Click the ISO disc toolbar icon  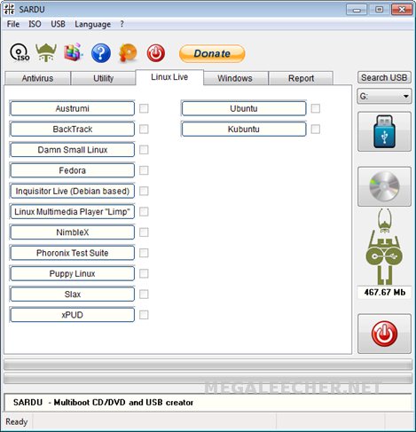20,53
